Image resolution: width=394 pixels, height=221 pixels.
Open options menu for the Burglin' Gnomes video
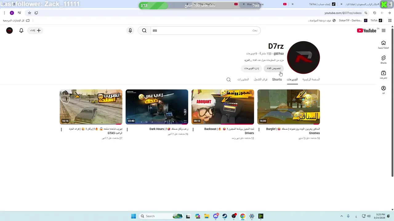point(259,130)
